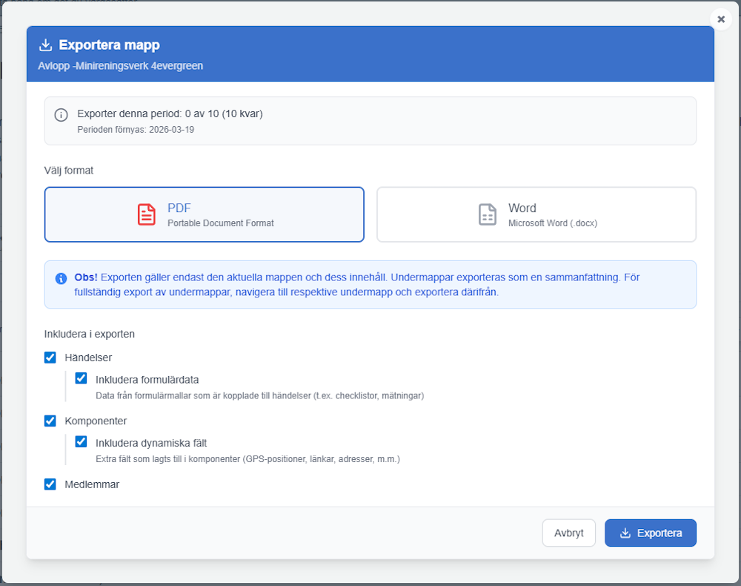Click the Avbryt button

568,533
